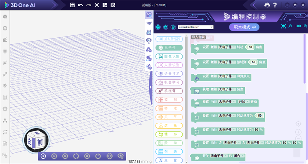Select the 机器学习 block category
Screen dimensions: 308x164
click(x=169, y=82)
